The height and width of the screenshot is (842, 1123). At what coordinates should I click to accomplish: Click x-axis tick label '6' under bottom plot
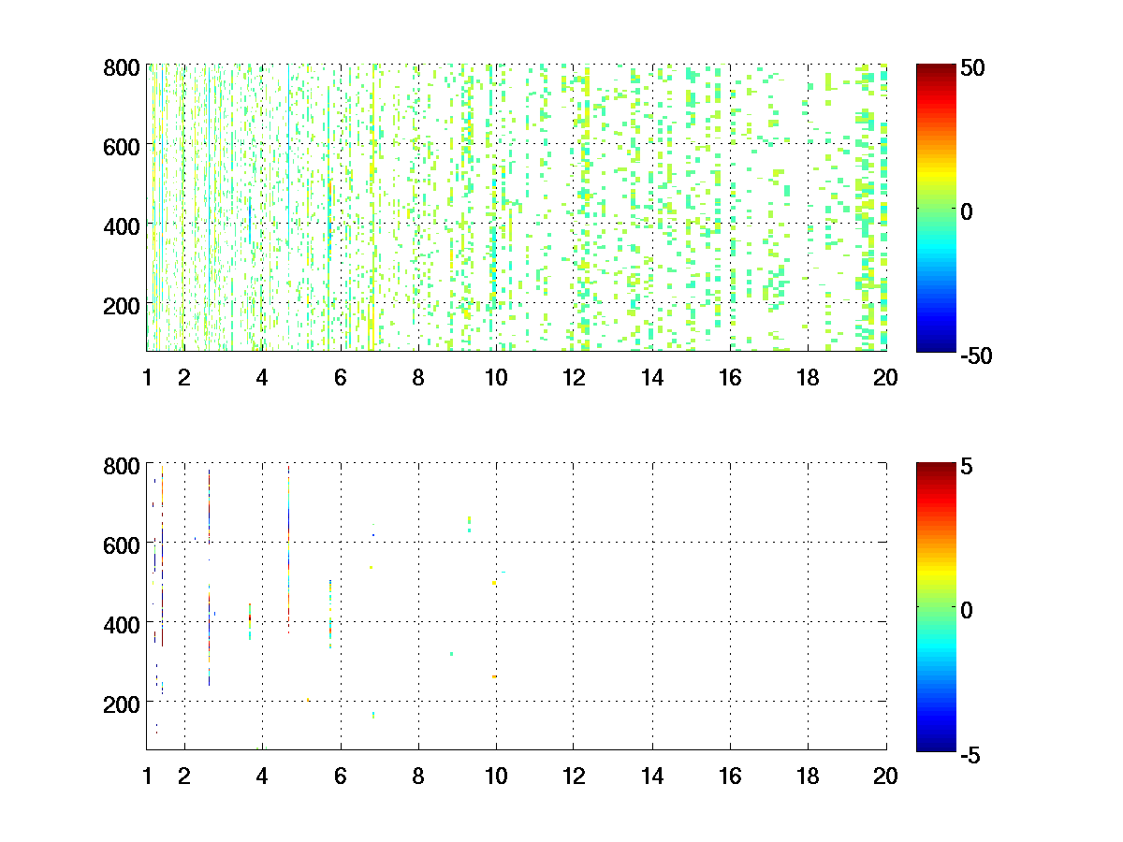point(341,776)
